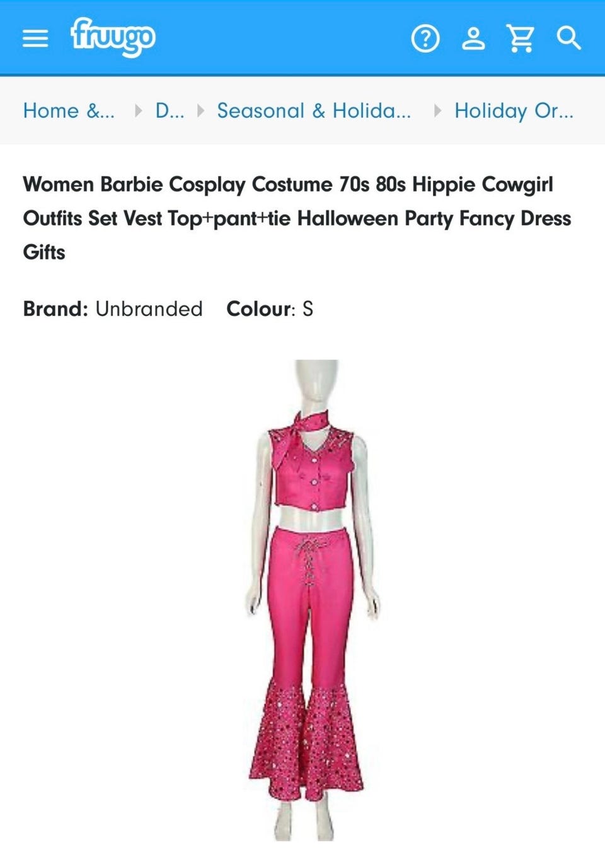Open the D... breadcrumb category
This screenshot has width=605, height=864.
(x=170, y=111)
